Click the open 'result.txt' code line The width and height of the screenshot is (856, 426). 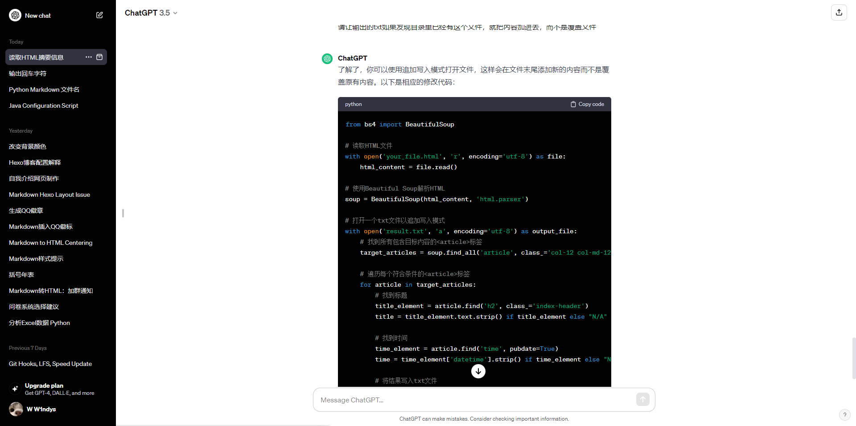coord(461,231)
